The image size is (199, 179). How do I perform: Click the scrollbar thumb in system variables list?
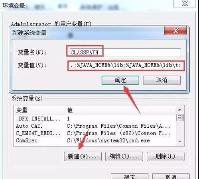tap(180, 118)
